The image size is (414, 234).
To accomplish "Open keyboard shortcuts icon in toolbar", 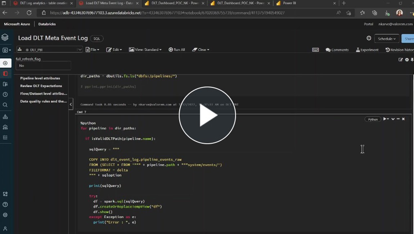I will pyautogui.click(x=315, y=50).
